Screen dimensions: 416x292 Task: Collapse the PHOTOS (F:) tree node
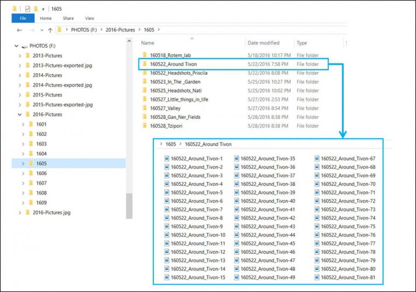(x=16, y=46)
